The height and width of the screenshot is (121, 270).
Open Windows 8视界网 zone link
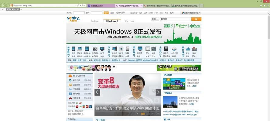click(x=135, y=60)
